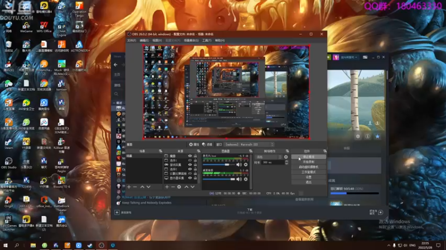This screenshot has height=250, width=446.
Task: Click the achievement progress bar in Steam window
Action: [x=355, y=193]
